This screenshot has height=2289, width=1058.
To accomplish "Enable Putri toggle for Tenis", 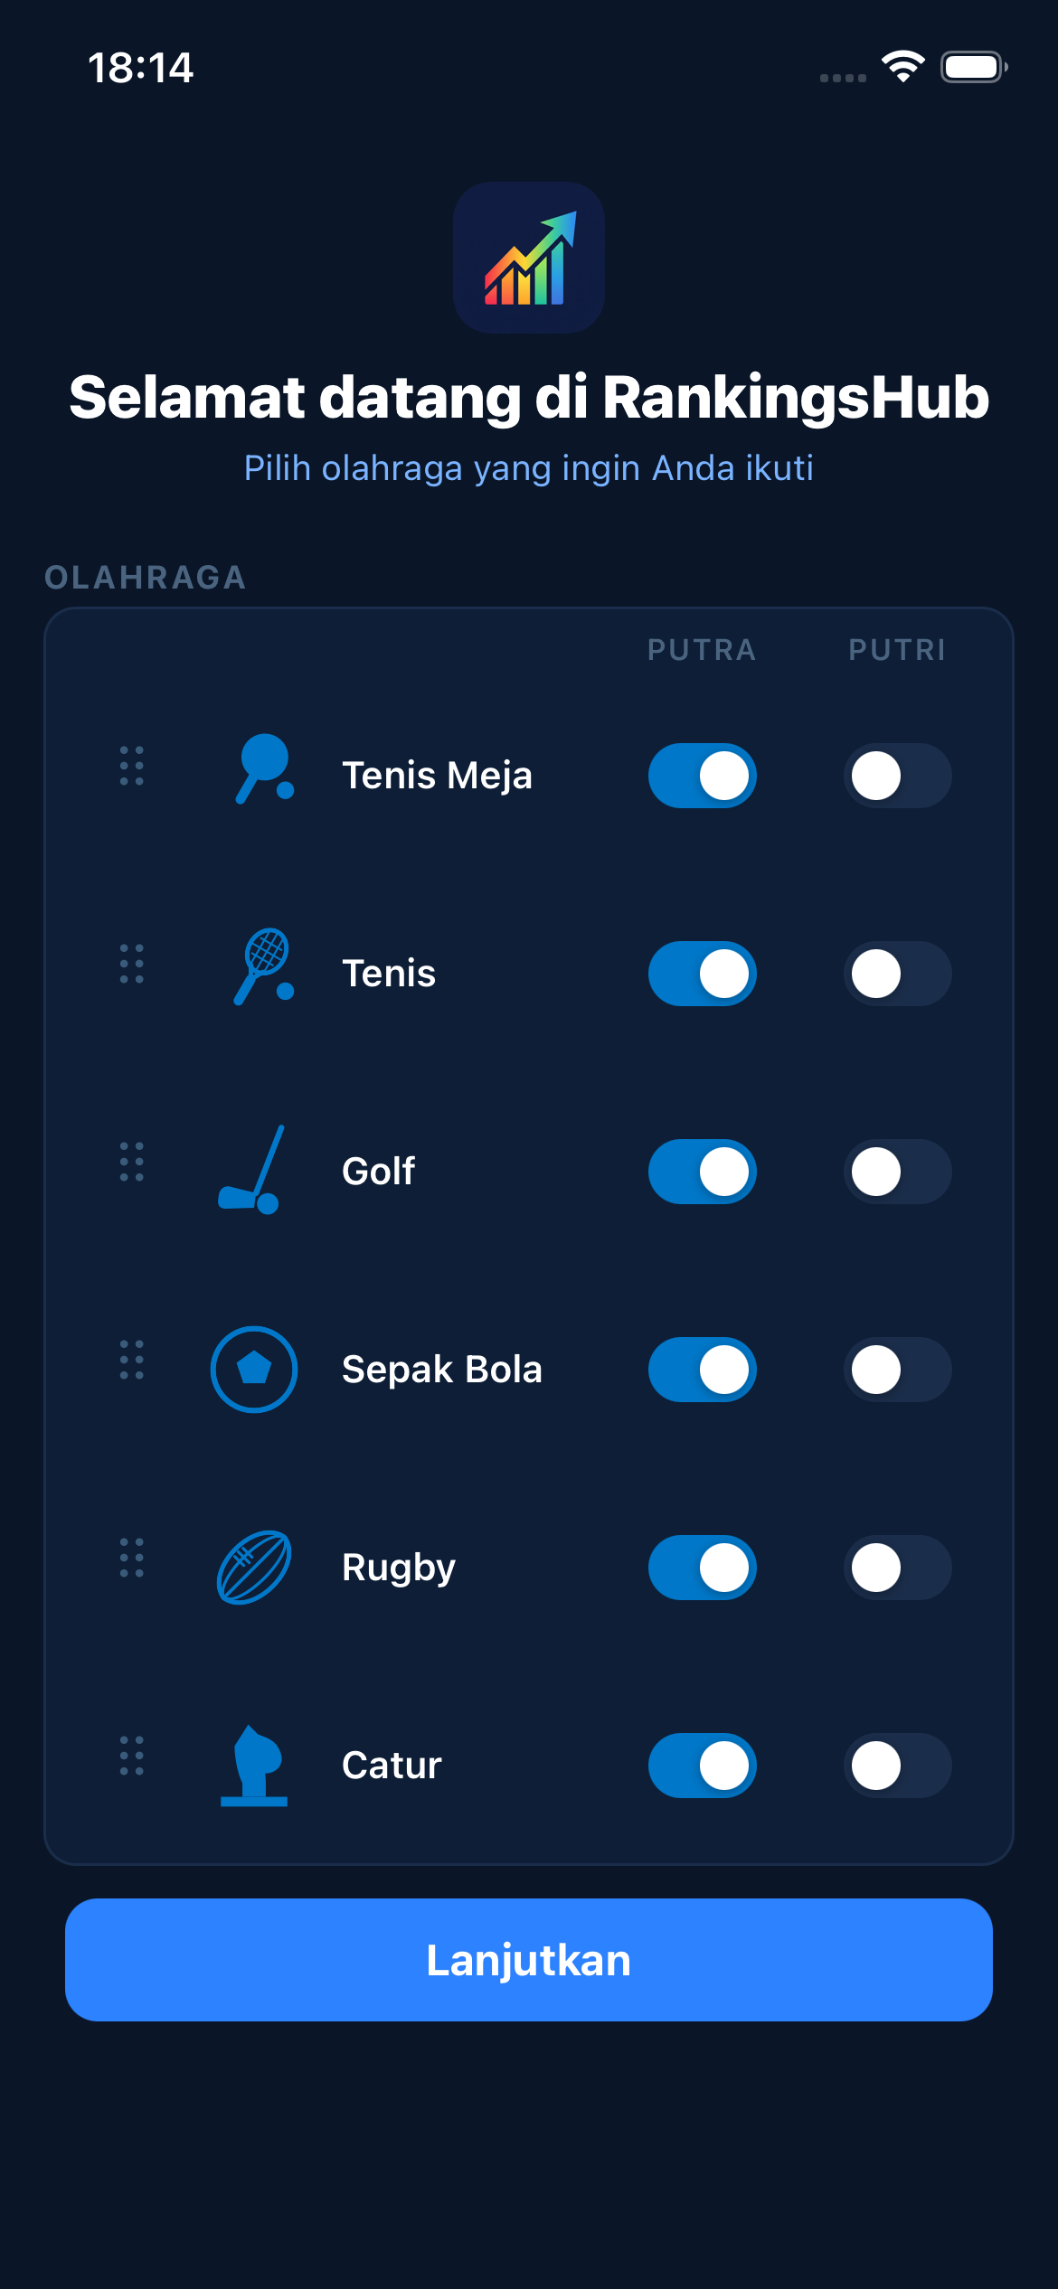I will [x=897, y=974].
